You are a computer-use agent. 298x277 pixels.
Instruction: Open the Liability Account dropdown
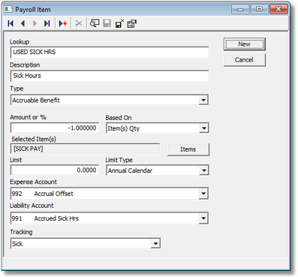(203, 218)
